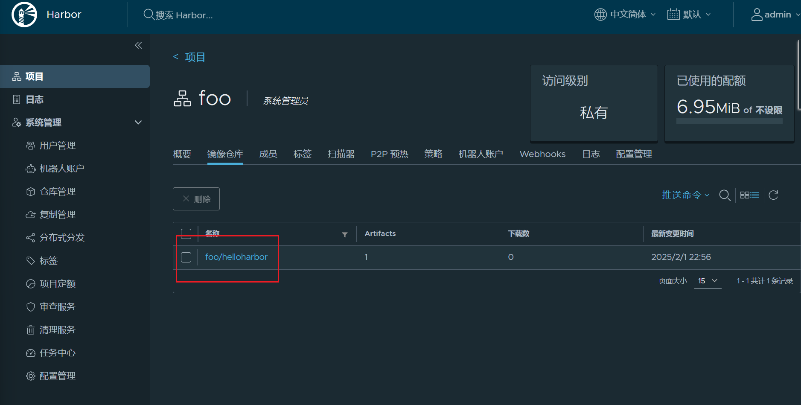Image resolution: width=801 pixels, height=405 pixels.
Task: Sort by the 最新变更时间 column header
Action: tap(673, 233)
